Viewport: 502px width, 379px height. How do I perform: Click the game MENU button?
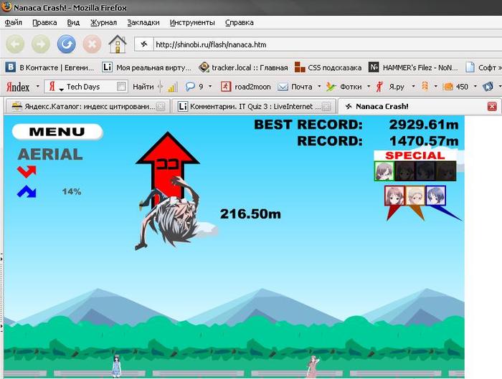click(x=57, y=131)
